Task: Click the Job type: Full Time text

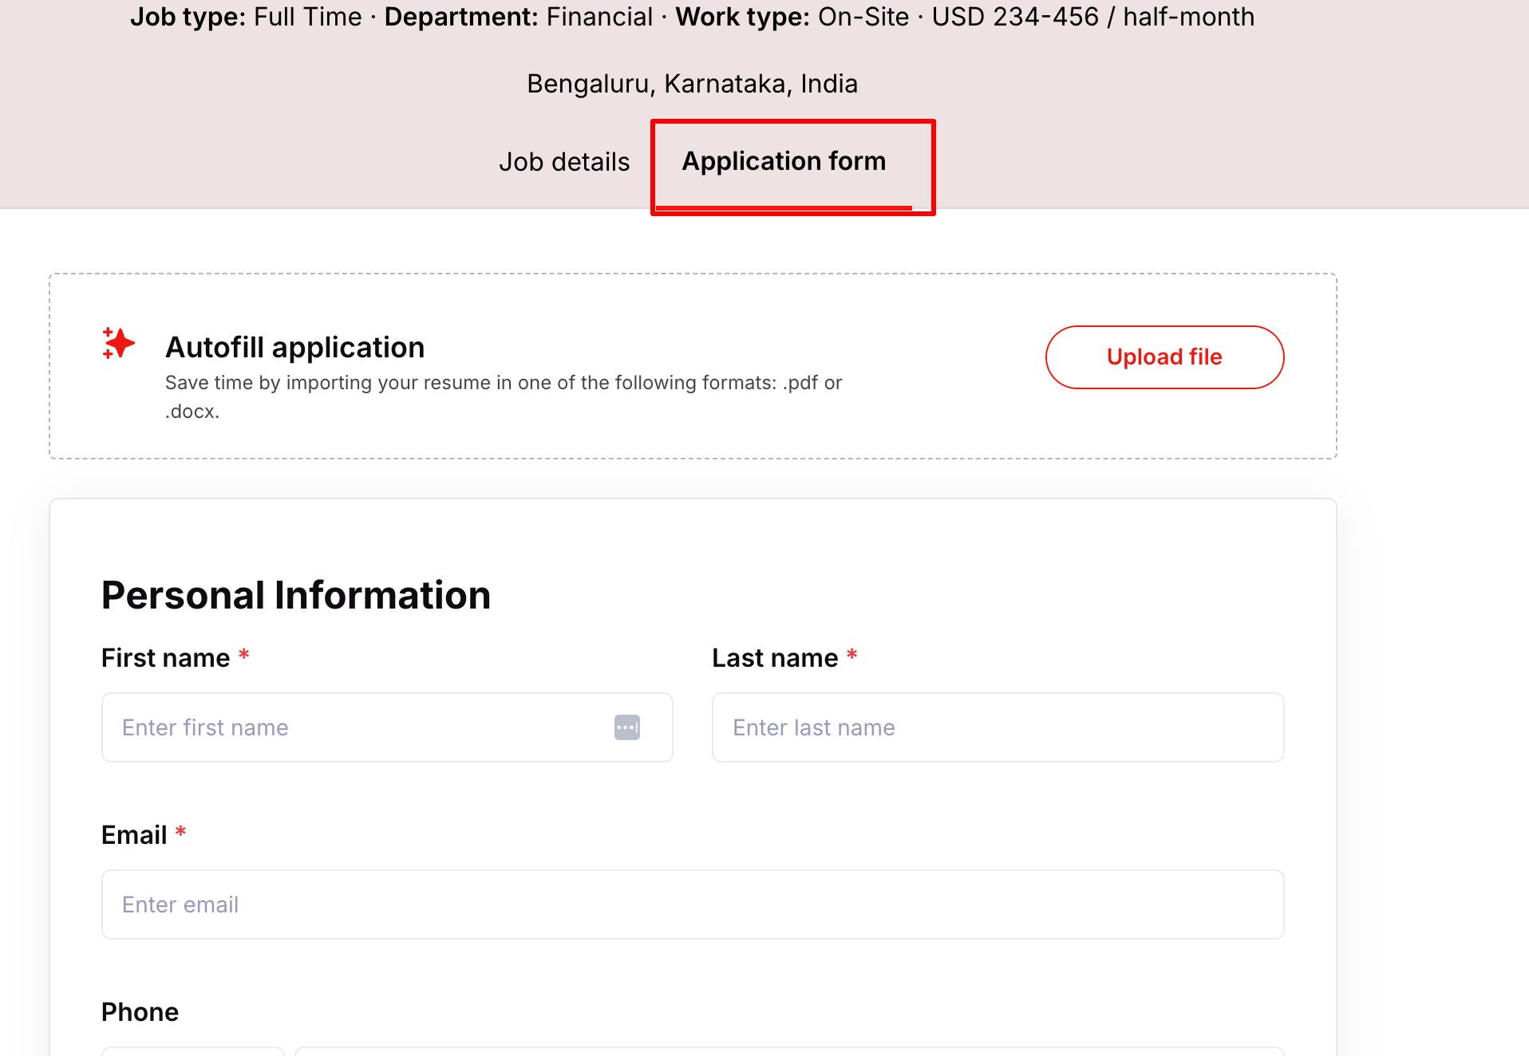Action: 246,17
